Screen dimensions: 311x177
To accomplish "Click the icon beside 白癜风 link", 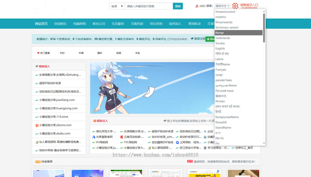I will click(x=205, y=137).
